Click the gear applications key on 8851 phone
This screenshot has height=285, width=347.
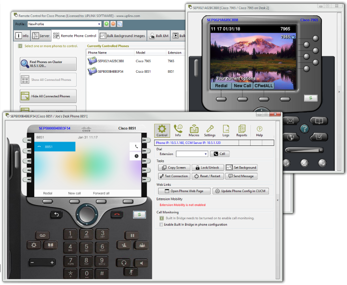point(34,245)
